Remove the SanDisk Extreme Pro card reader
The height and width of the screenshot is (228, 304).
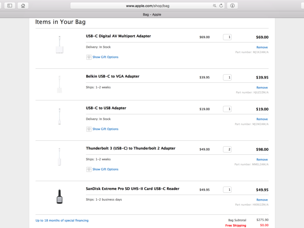[x=262, y=200]
